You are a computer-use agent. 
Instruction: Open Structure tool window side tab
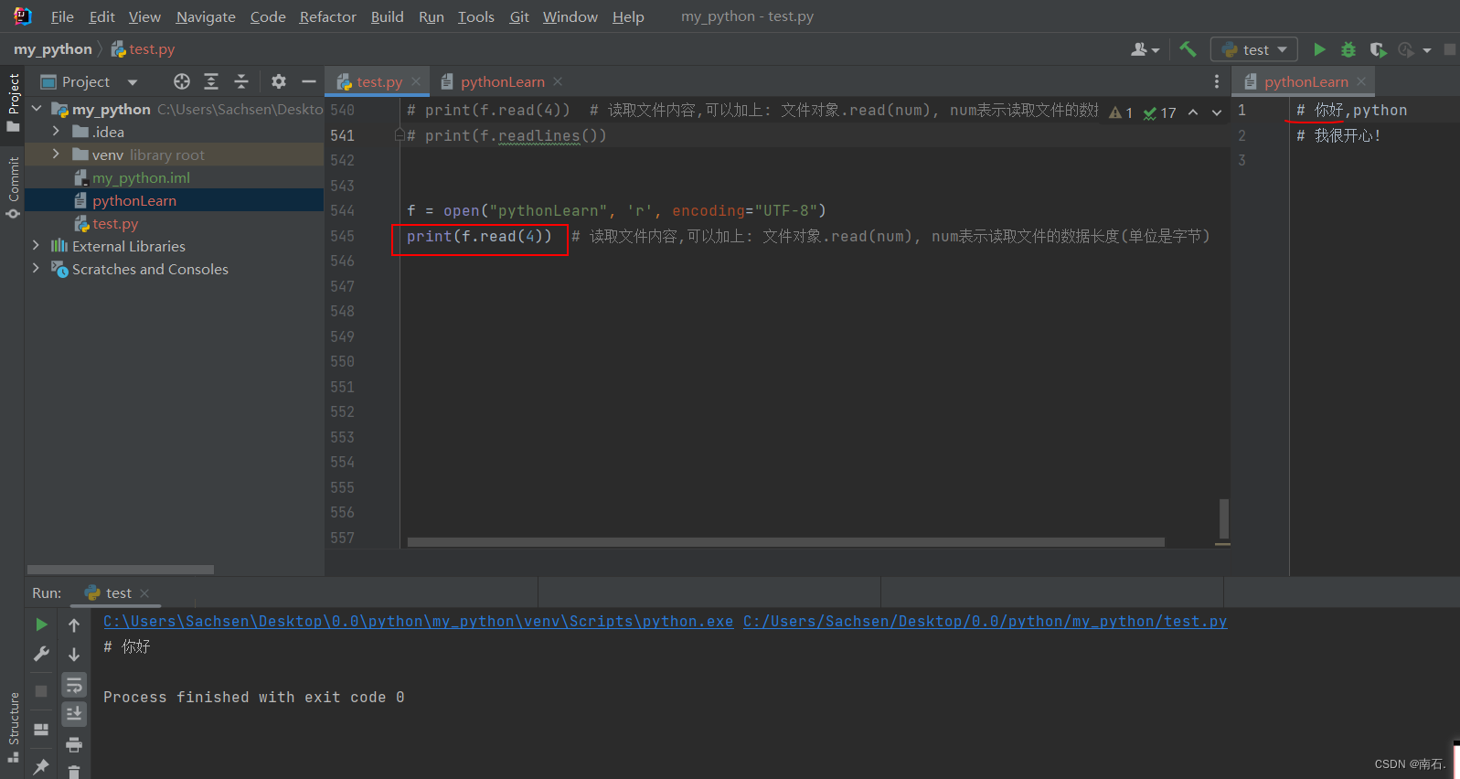[x=13, y=727]
